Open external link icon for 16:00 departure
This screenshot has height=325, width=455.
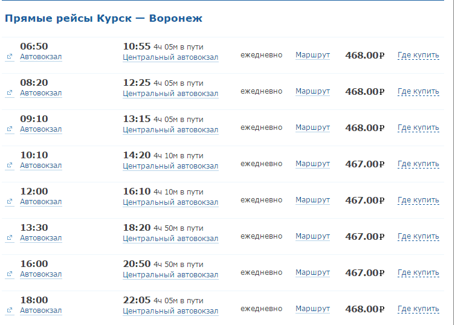coord(10,274)
